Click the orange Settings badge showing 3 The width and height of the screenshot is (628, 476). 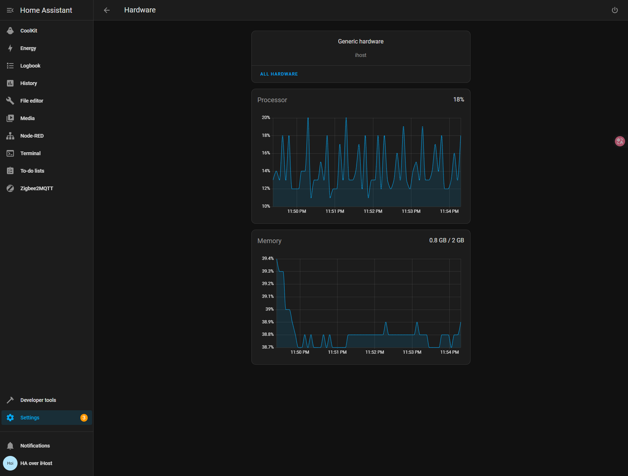(84, 418)
